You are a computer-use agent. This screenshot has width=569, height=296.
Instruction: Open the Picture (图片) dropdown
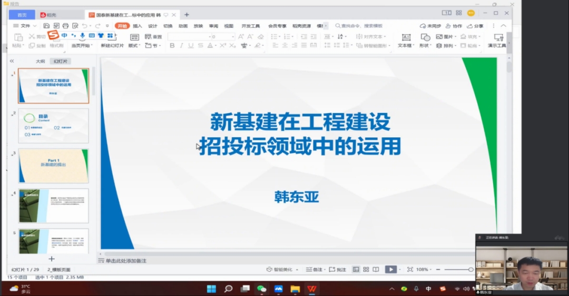(x=446, y=37)
